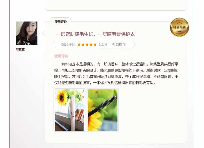Image resolution: width=204 pixels, height=148 pixels.
Task: Click the 强烈推荐 label
Action: (x=119, y=44)
